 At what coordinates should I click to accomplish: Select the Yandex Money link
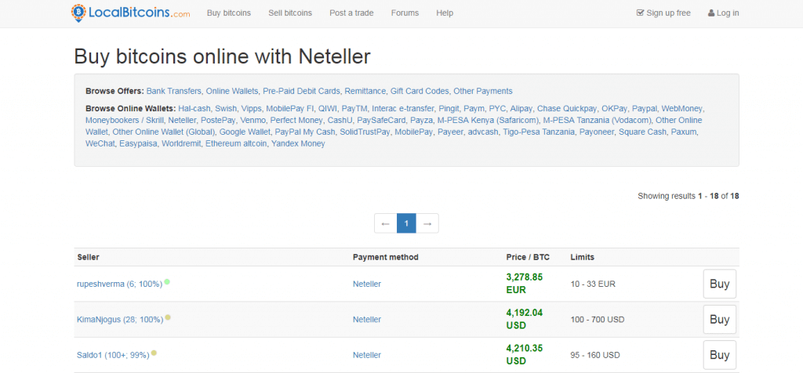point(298,143)
